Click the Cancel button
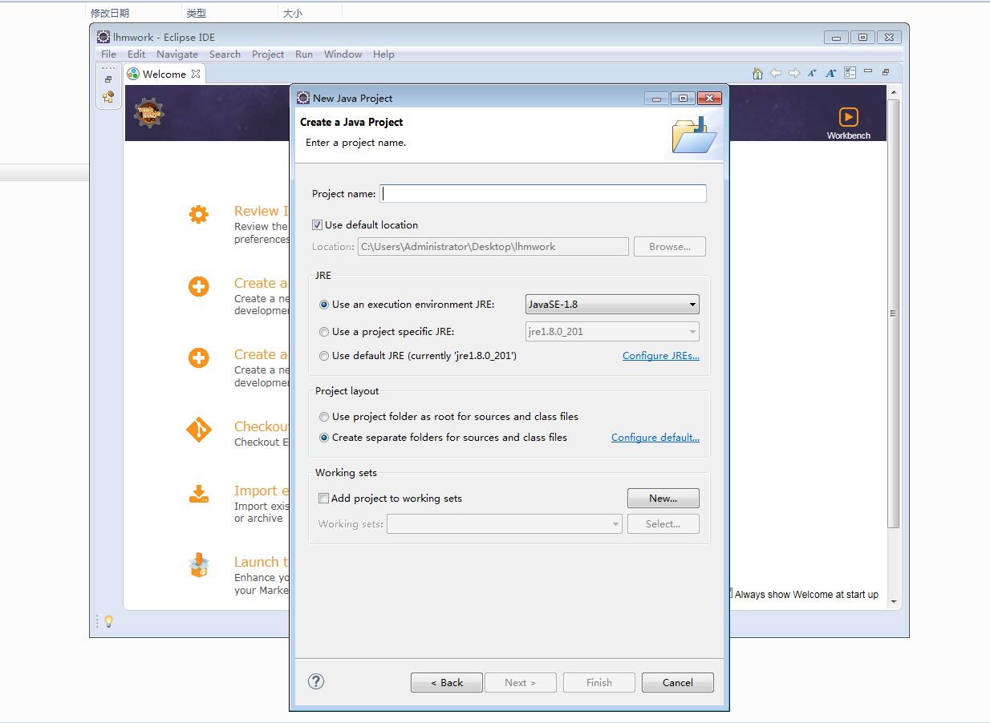 pos(678,683)
